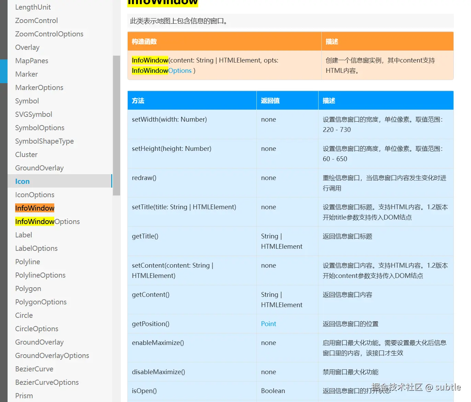Go to InfoWindowOptions in the sidebar

47,222
